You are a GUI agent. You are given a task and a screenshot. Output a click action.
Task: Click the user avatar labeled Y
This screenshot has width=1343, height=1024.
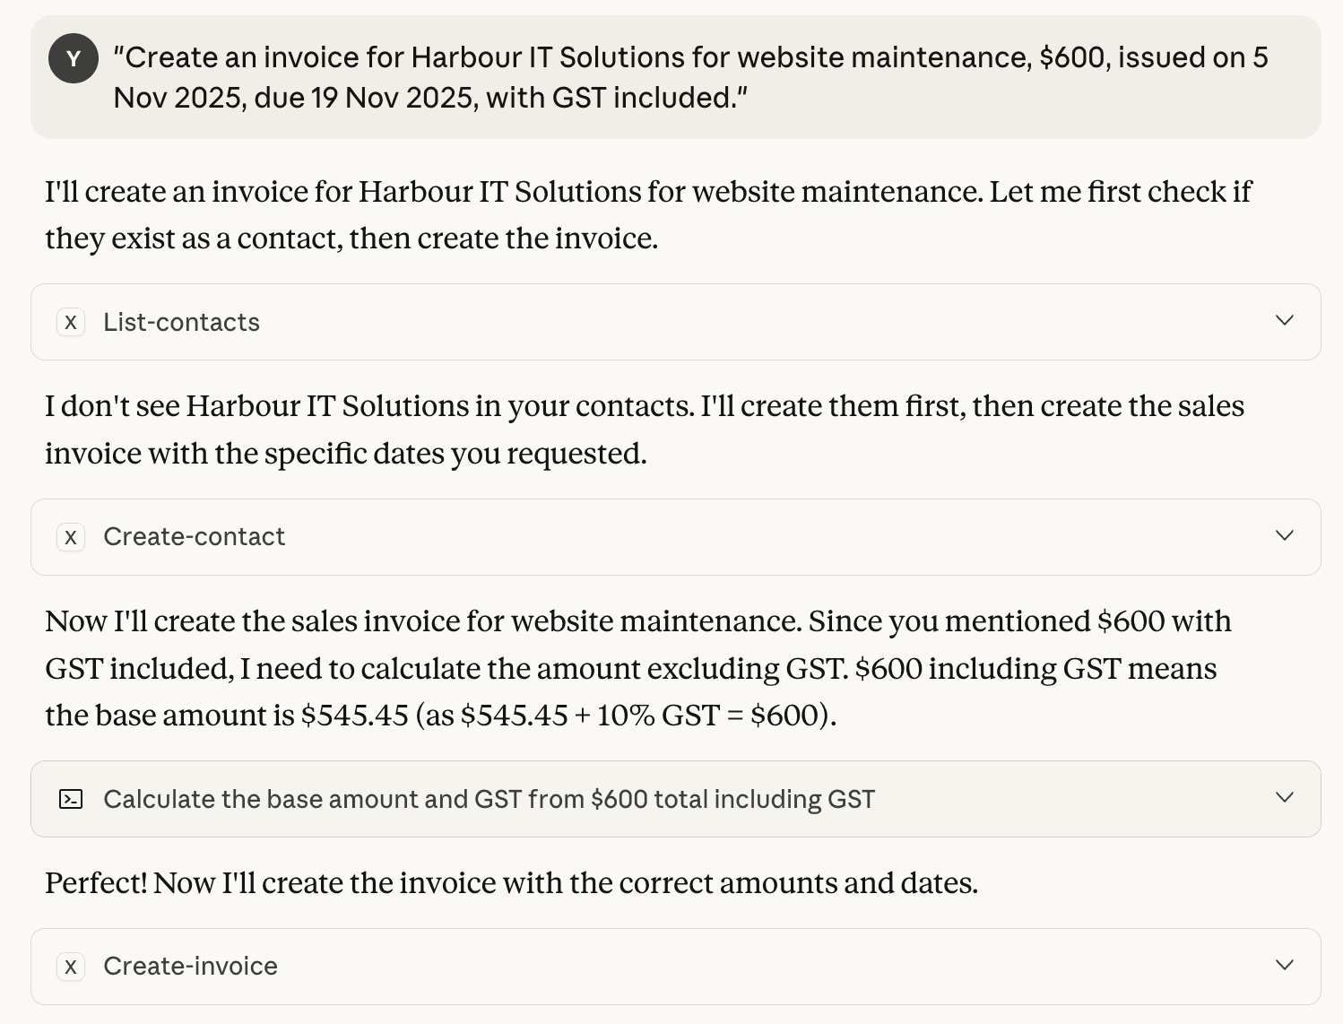pyautogui.click(x=74, y=59)
